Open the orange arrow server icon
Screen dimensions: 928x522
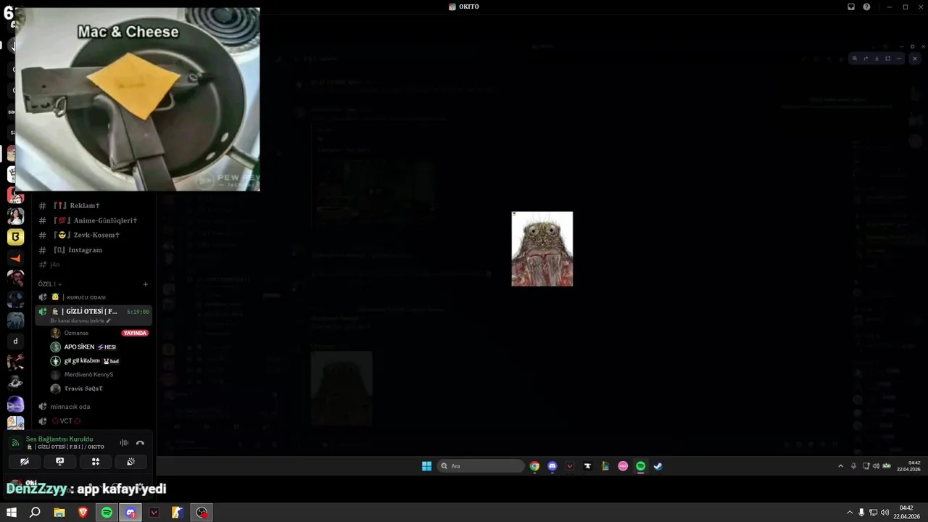click(x=15, y=257)
